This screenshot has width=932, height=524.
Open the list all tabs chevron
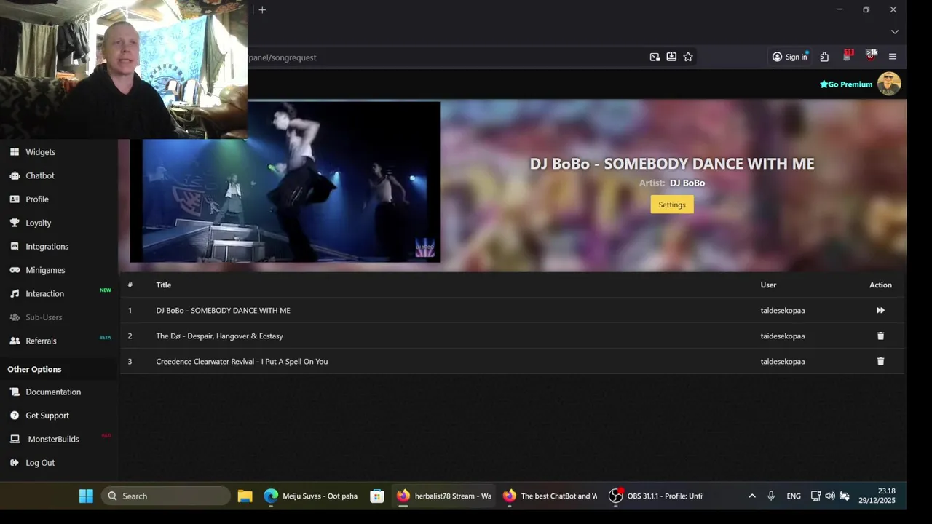click(894, 32)
